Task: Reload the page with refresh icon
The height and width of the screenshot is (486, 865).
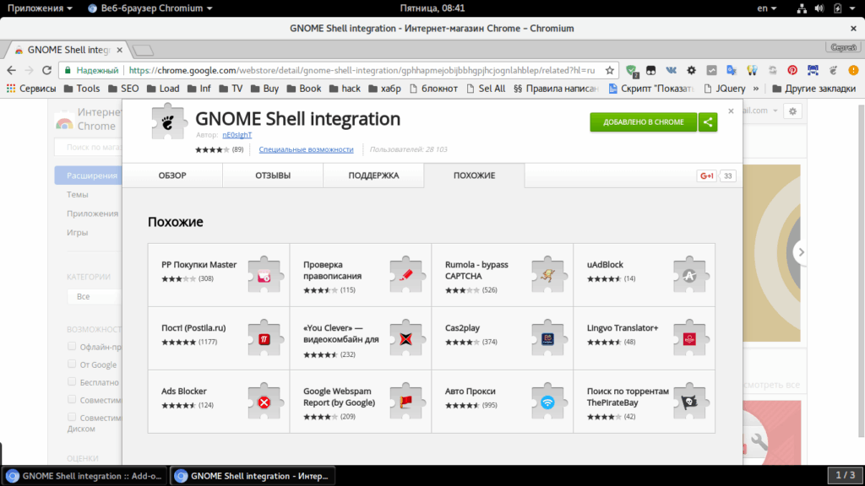Action: pyautogui.click(x=47, y=71)
